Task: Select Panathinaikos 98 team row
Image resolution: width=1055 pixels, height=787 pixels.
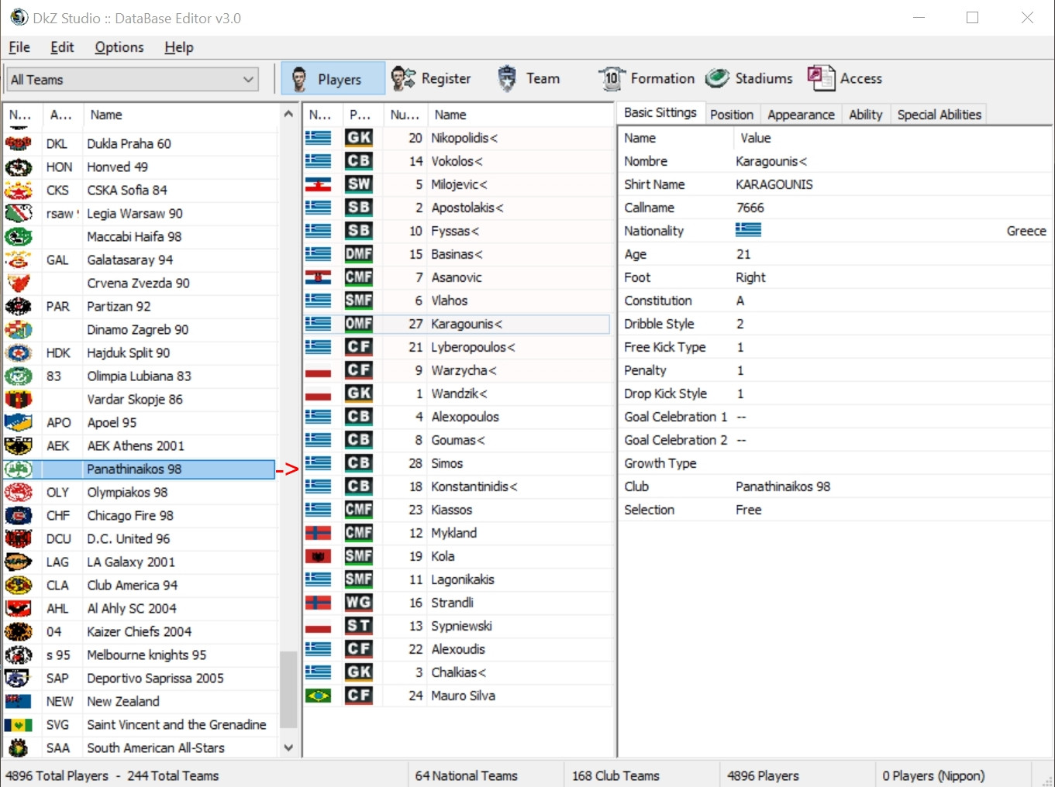Action: click(x=140, y=469)
